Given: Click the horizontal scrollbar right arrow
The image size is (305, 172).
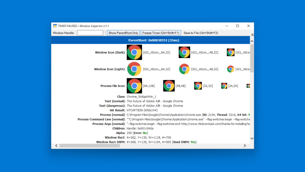Looking at the screenshot, I should [245, 146].
